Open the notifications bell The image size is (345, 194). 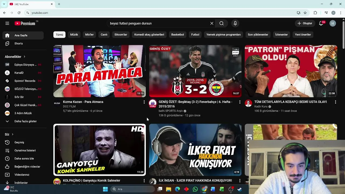321,23
